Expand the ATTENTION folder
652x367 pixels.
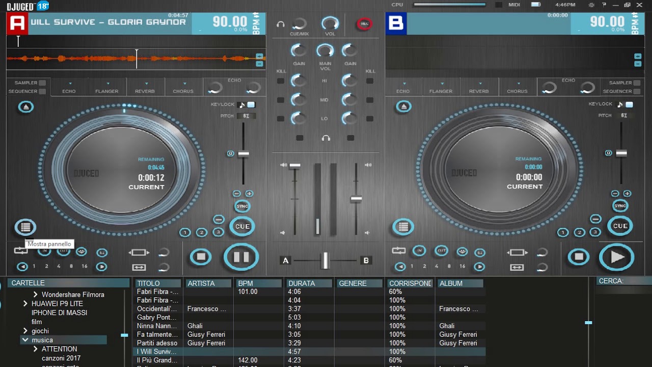pos(36,349)
